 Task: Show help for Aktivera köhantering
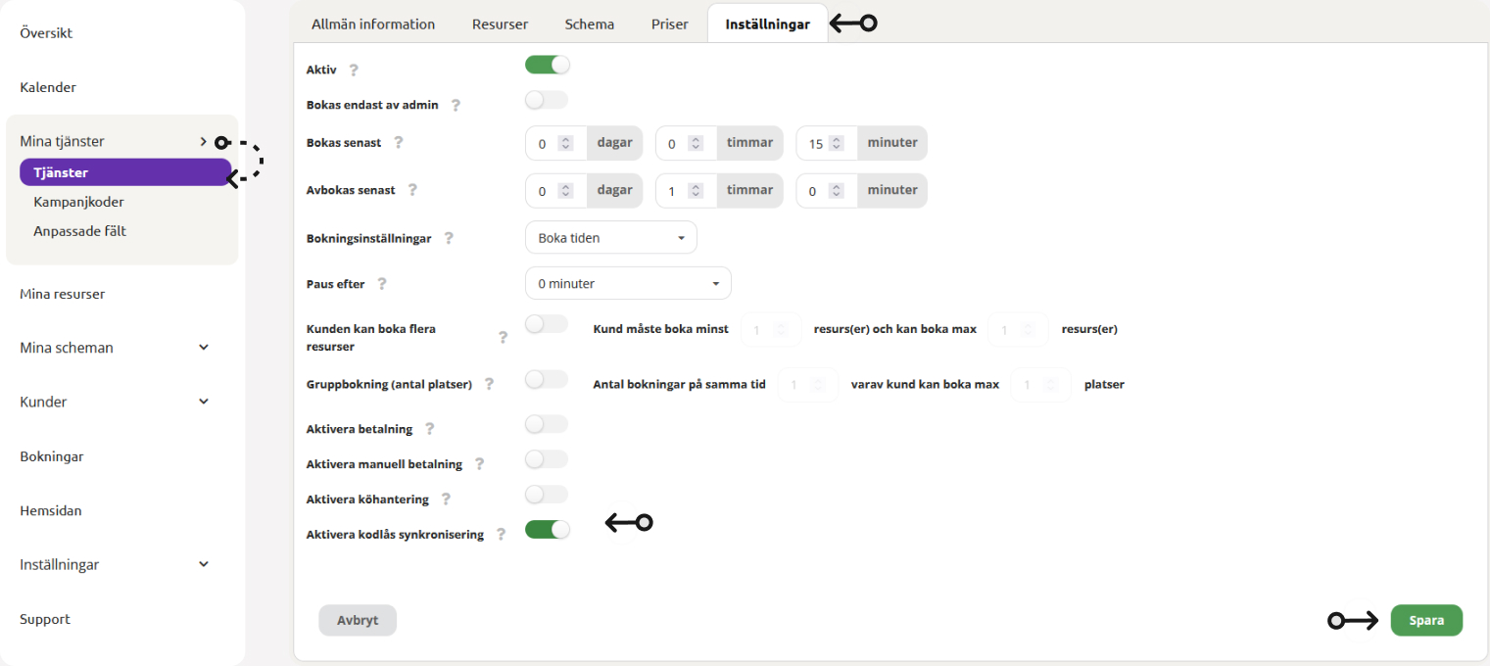[446, 499]
